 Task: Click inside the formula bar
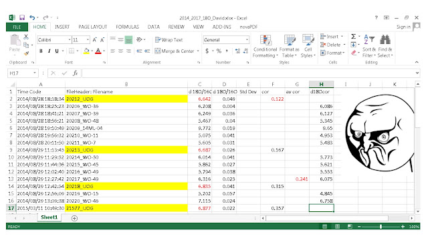point(248,73)
